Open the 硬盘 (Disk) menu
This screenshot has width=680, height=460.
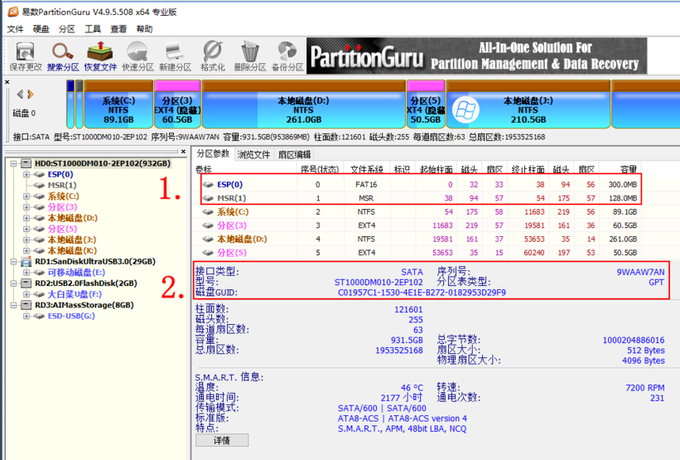pyautogui.click(x=41, y=29)
